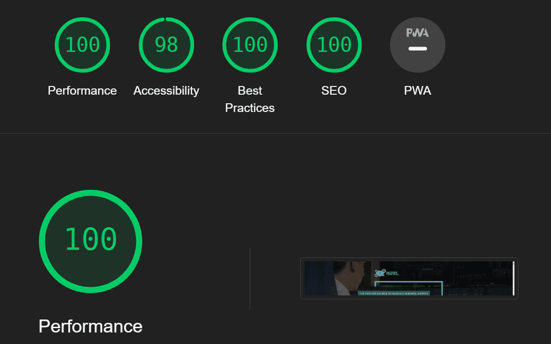Click the top Performance score gauge showing 100

tap(82, 45)
